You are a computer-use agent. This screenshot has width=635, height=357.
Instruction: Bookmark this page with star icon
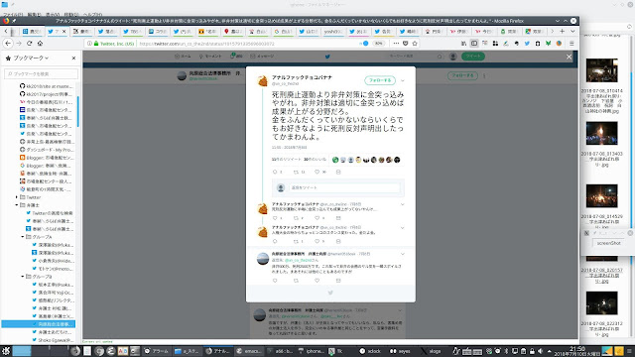(415, 44)
